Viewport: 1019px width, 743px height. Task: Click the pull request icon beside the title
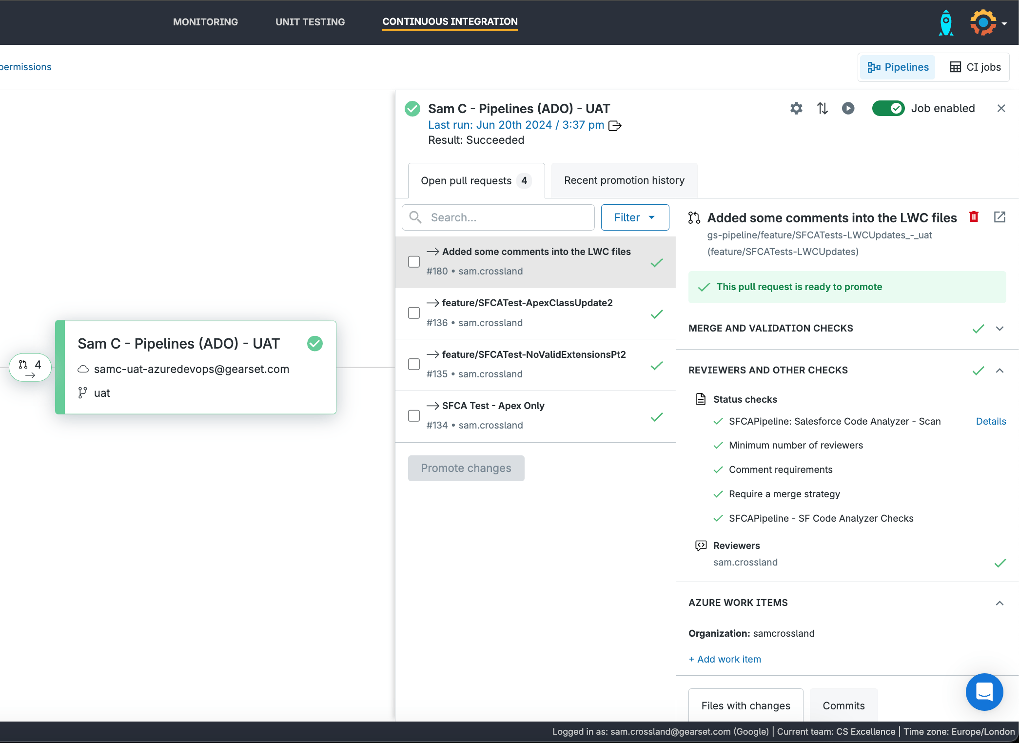pos(694,217)
